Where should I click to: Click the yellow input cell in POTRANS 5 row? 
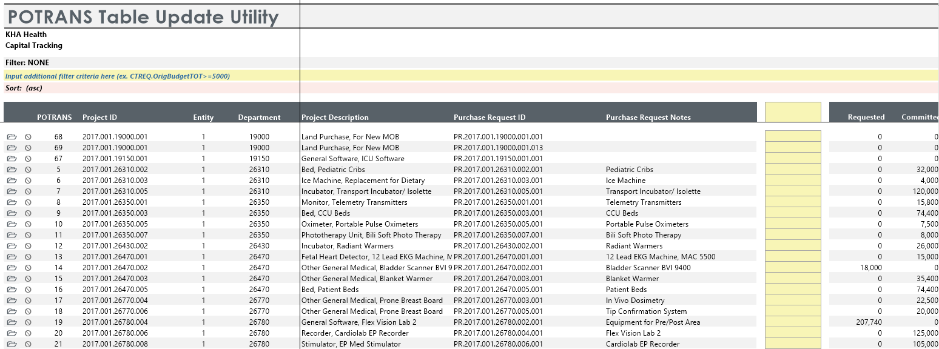point(793,170)
